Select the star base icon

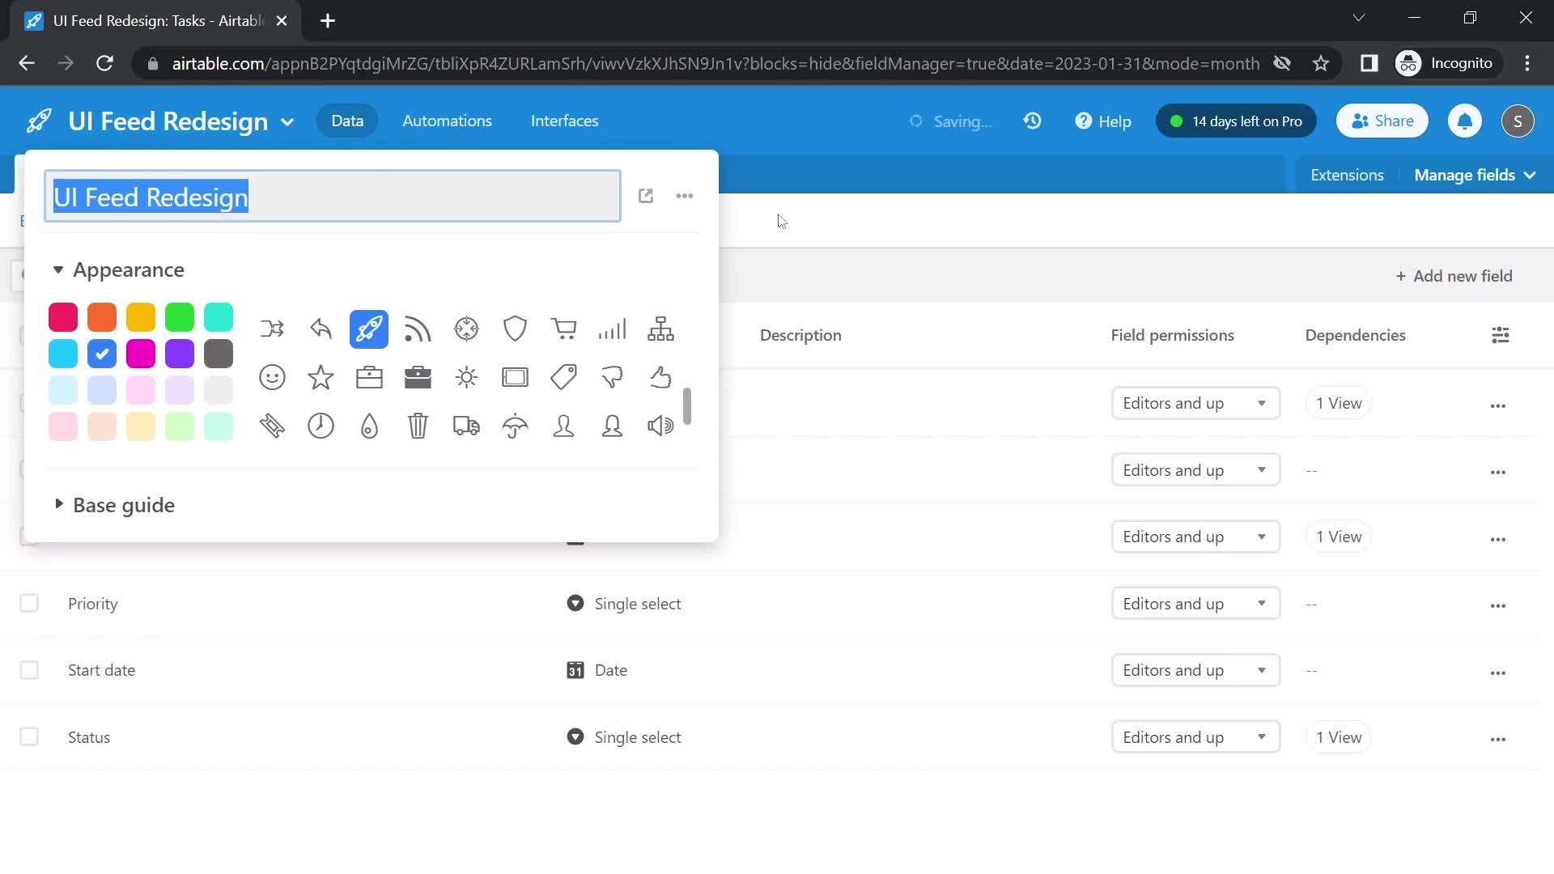[x=321, y=377]
